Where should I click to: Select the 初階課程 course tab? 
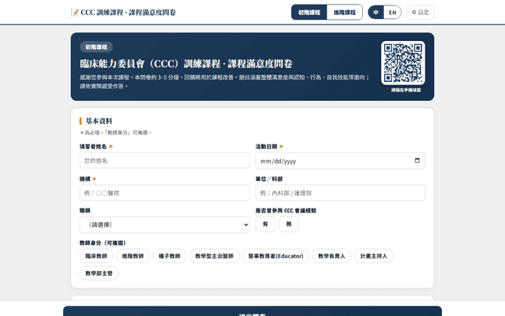(309, 13)
